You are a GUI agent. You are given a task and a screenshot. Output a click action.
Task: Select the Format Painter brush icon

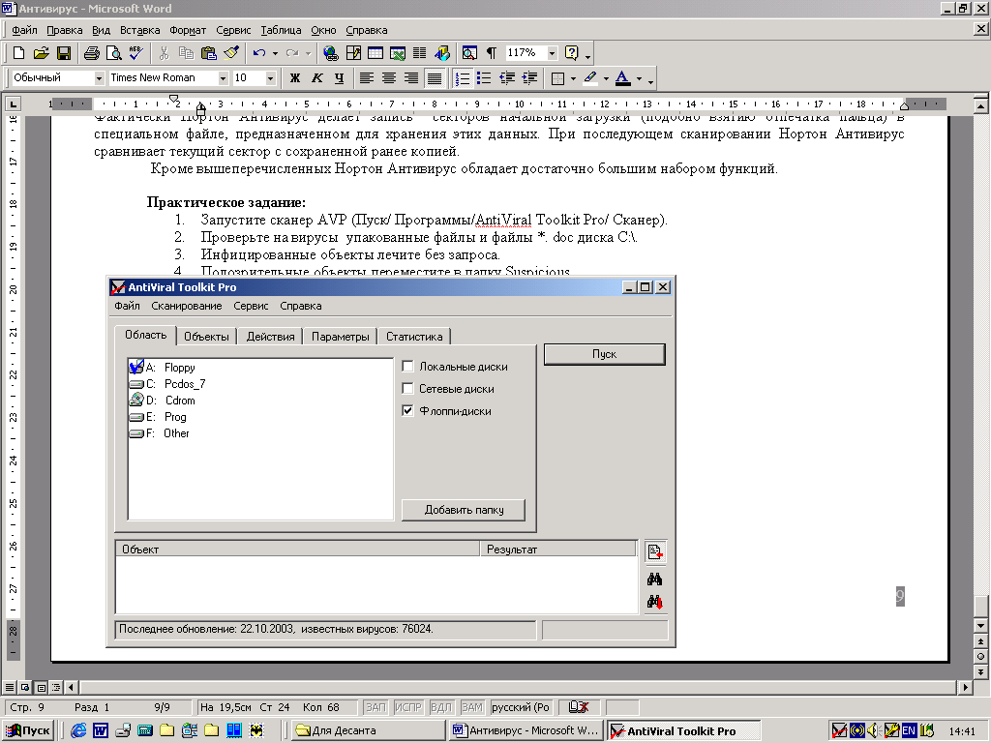tap(231, 53)
